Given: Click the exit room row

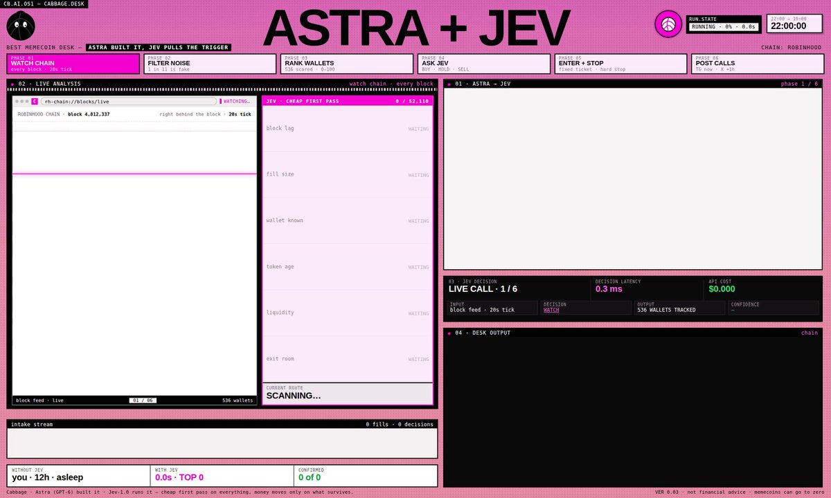Looking at the screenshot, I should (348, 359).
